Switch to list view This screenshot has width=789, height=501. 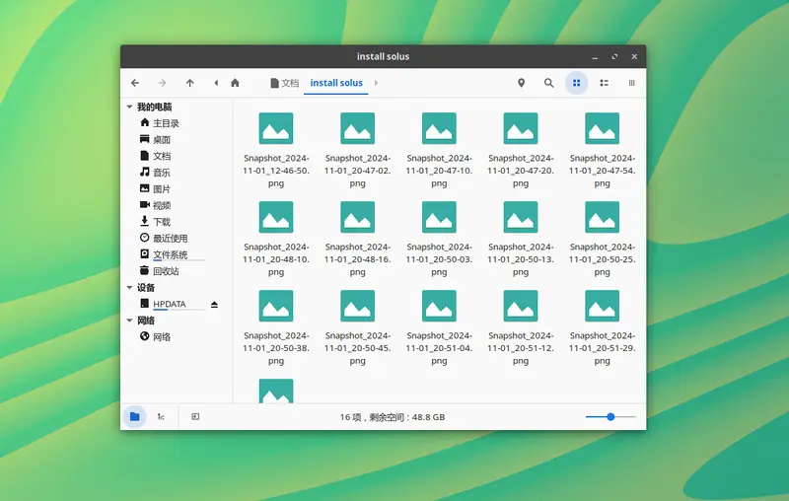pos(605,83)
